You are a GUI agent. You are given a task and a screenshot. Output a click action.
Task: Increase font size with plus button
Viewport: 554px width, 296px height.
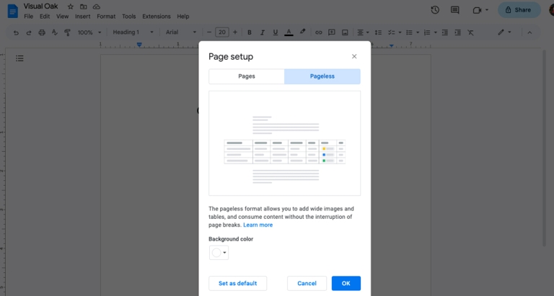click(235, 32)
